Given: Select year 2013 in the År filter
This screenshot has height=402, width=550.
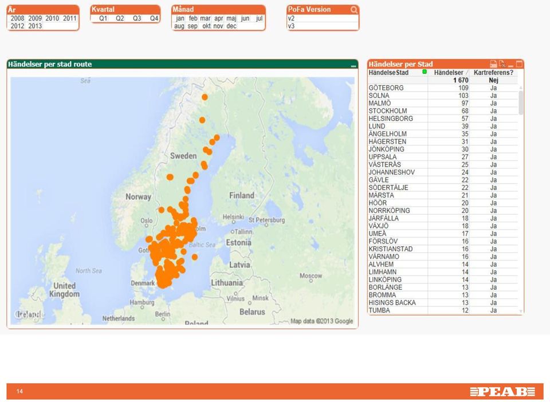Looking at the screenshot, I should pos(35,26).
